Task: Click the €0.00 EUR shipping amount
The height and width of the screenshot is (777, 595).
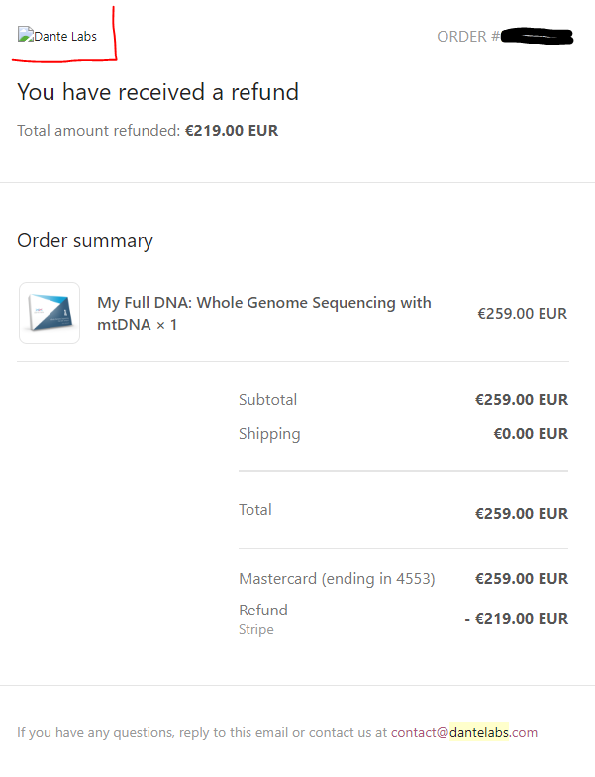Action: coord(531,434)
